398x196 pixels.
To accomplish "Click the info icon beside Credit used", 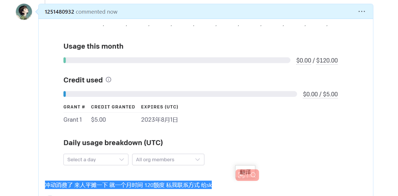I will tap(108, 79).
